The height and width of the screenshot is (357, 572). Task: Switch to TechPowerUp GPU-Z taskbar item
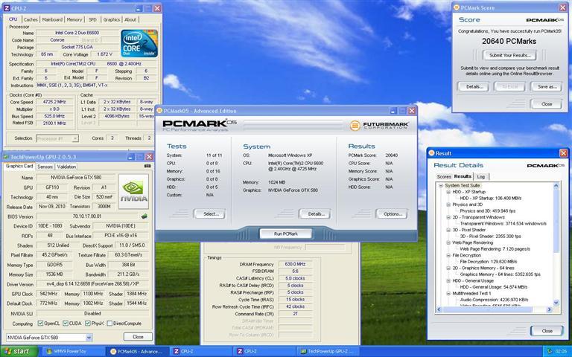pos(328,352)
